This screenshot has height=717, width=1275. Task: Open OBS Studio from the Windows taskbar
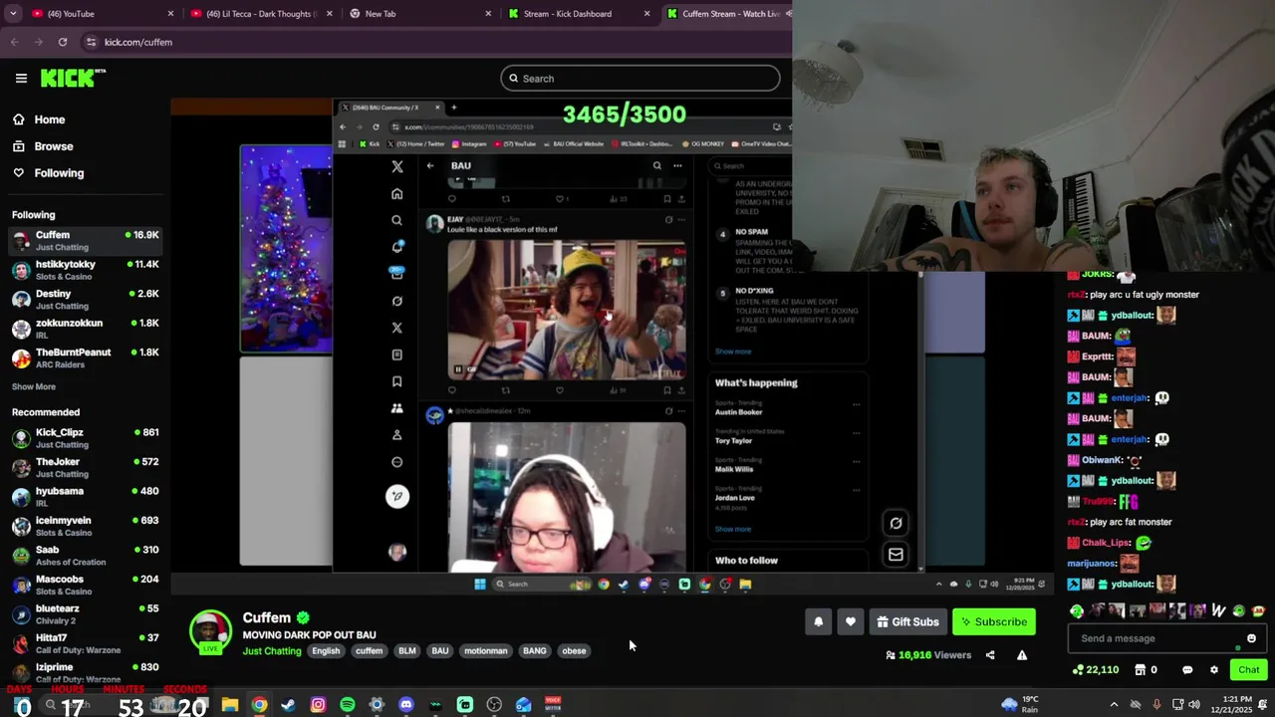click(x=494, y=705)
